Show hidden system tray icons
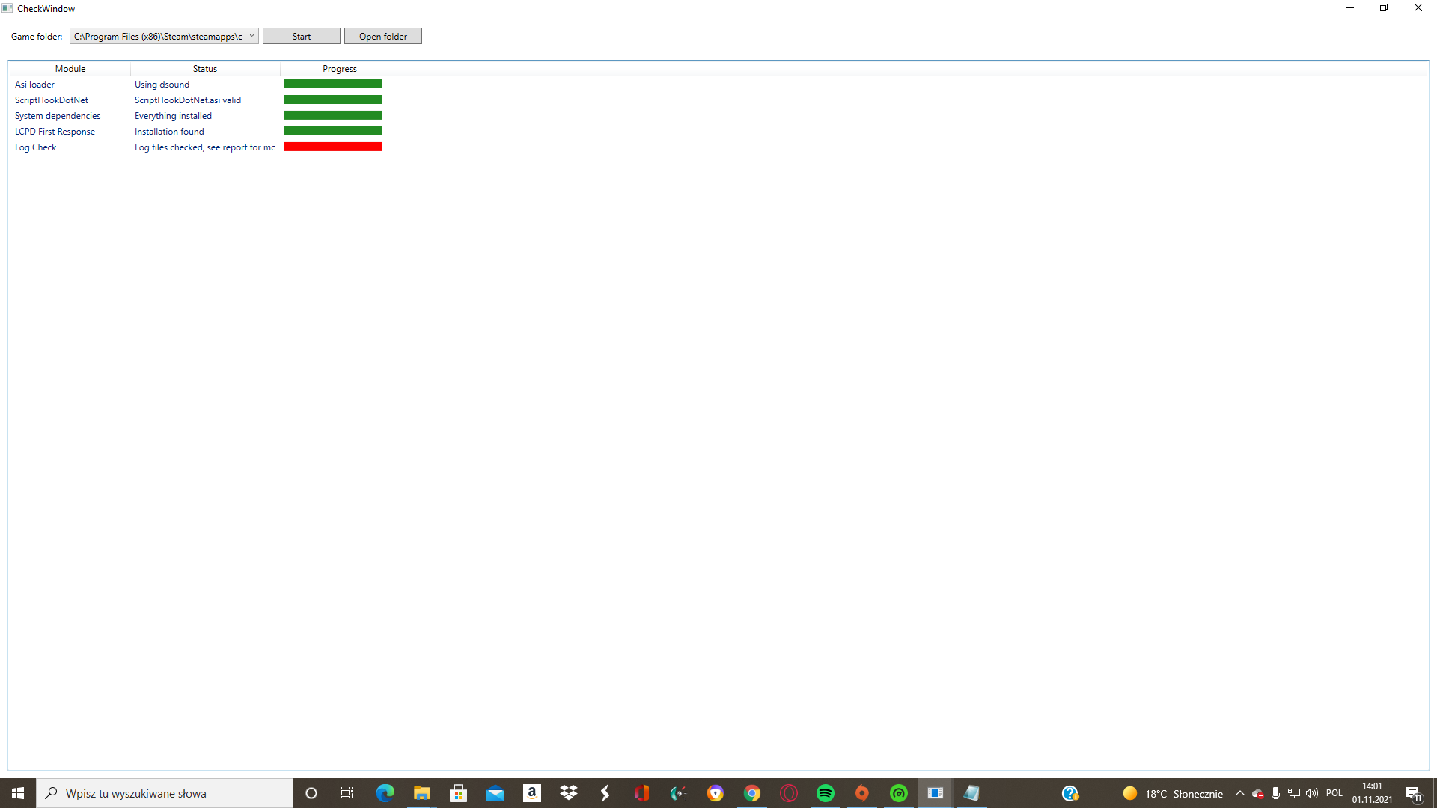This screenshot has height=808, width=1437. (x=1239, y=793)
